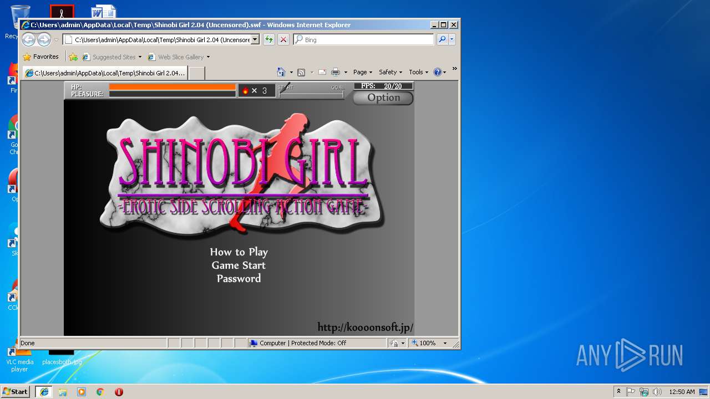Show hidden tray icons arrow
This screenshot has width=710, height=399.
point(618,392)
